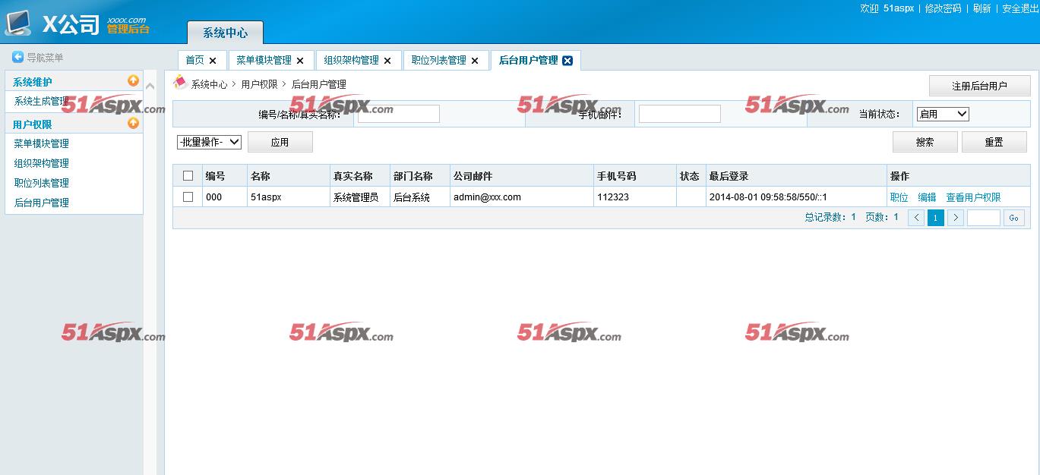This screenshot has height=475, width=1040.
Task: Click the 安全退出 link at top
Action: [1020, 8]
